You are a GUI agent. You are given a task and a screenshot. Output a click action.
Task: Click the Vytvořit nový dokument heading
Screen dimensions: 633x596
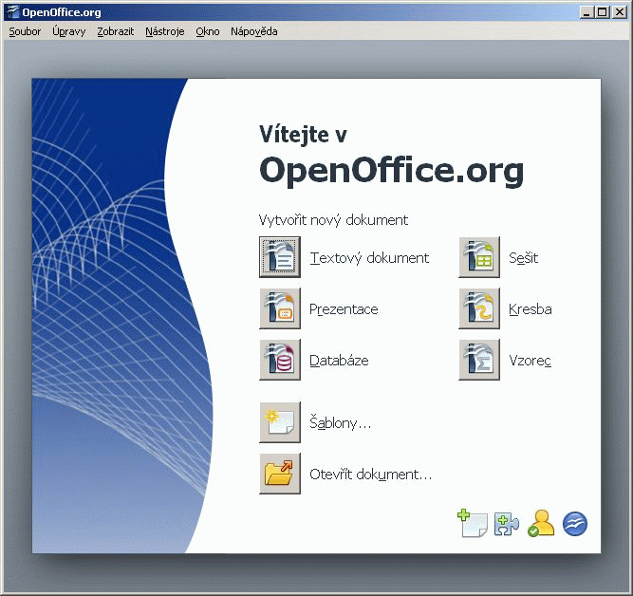tap(333, 220)
